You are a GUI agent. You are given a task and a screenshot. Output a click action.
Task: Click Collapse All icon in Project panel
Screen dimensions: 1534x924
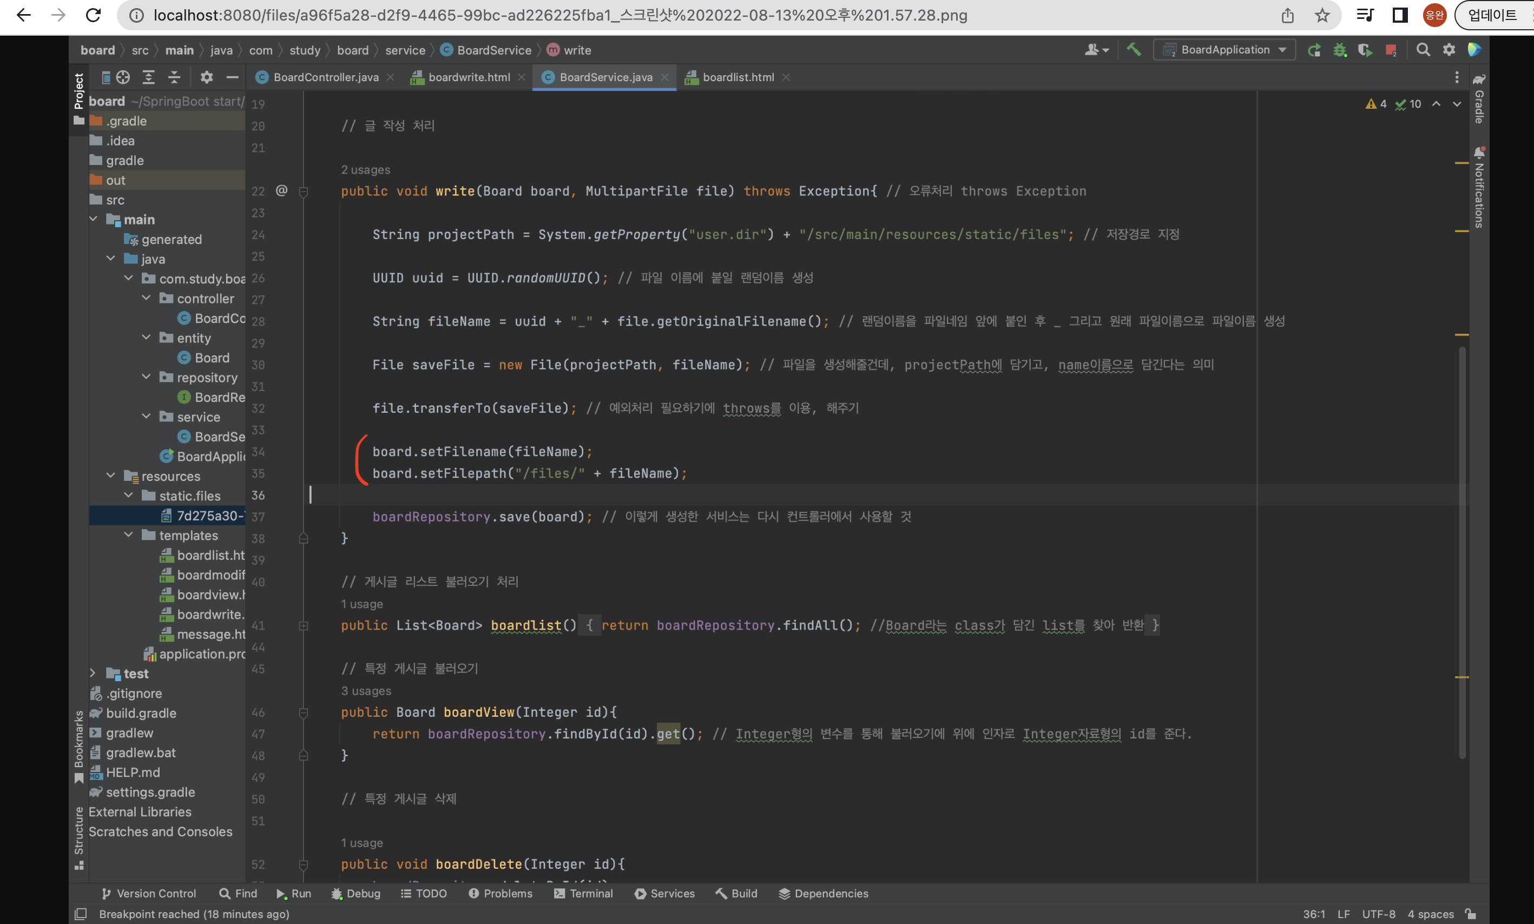pyautogui.click(x=174, y=77)
